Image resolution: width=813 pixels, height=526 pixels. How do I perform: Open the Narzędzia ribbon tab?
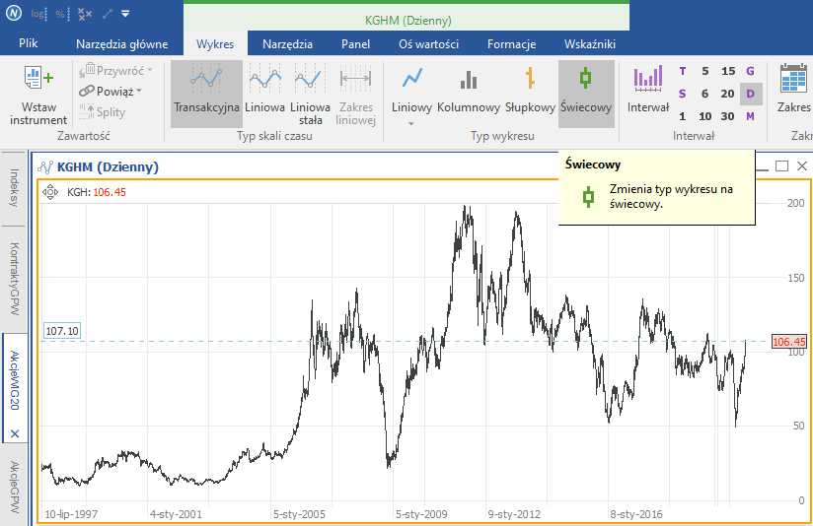pos(287,44)
